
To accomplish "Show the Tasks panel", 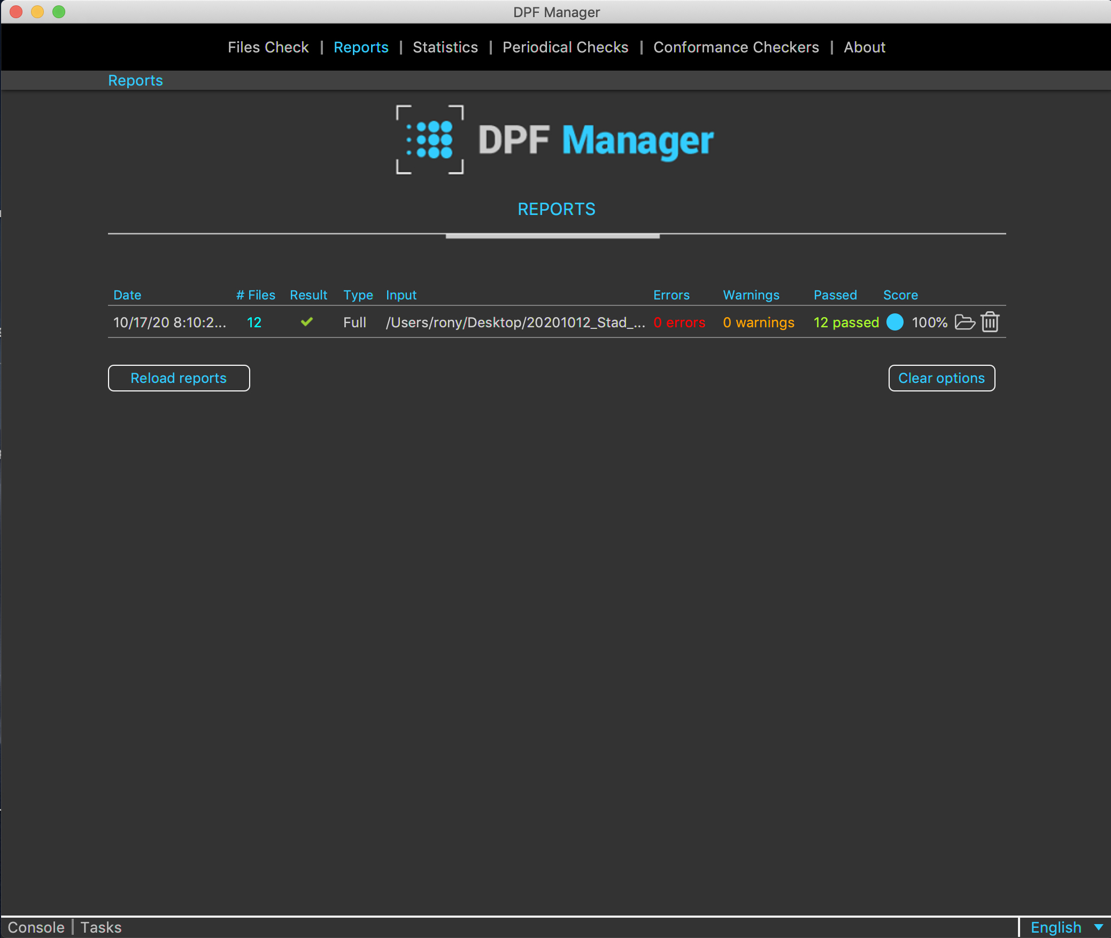I will tap(101, 927).
